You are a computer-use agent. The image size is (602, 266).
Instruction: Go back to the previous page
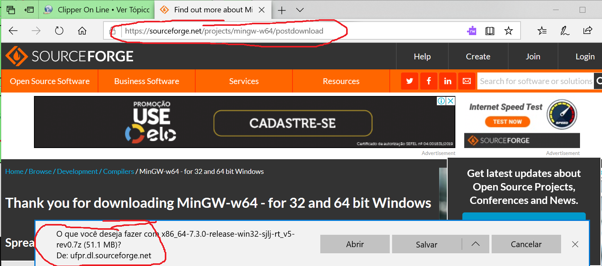(x=13, y=31)
